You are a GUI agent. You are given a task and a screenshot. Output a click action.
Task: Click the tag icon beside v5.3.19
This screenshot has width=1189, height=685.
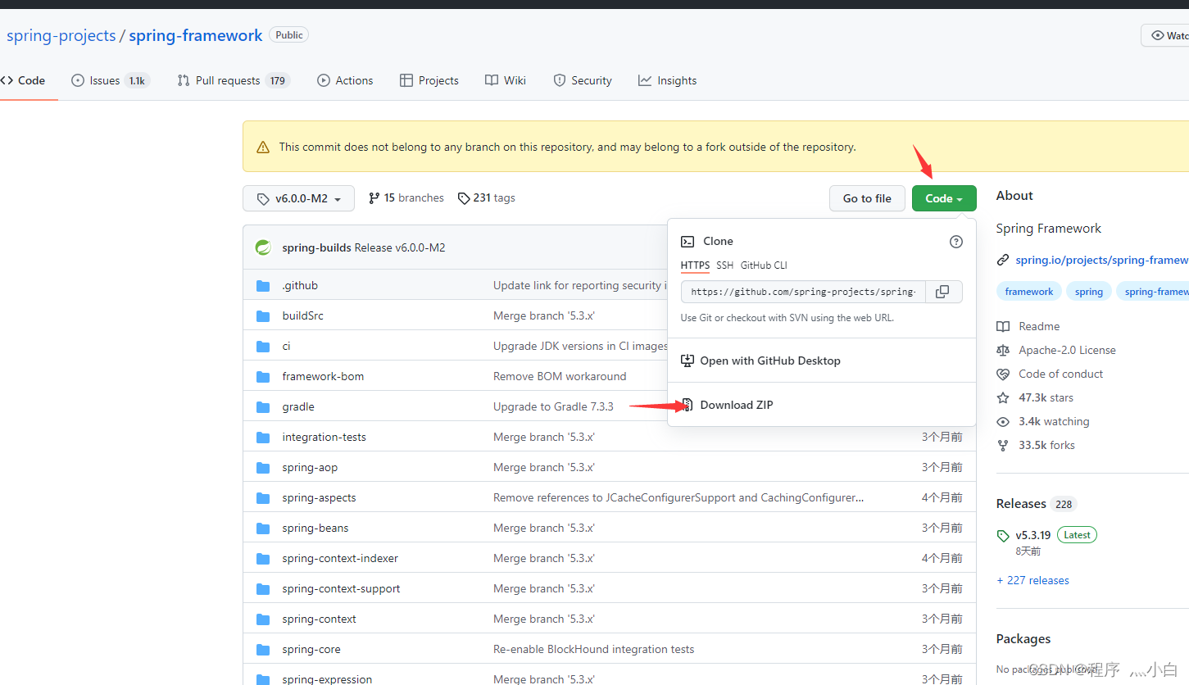coord(1003,536)
